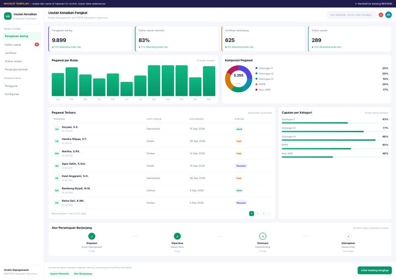Click the GOLONGAN column header

click(196, 119)
